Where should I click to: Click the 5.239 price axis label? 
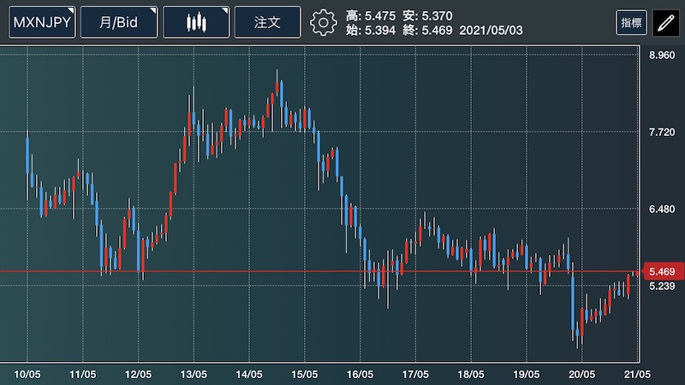point(662,286)
